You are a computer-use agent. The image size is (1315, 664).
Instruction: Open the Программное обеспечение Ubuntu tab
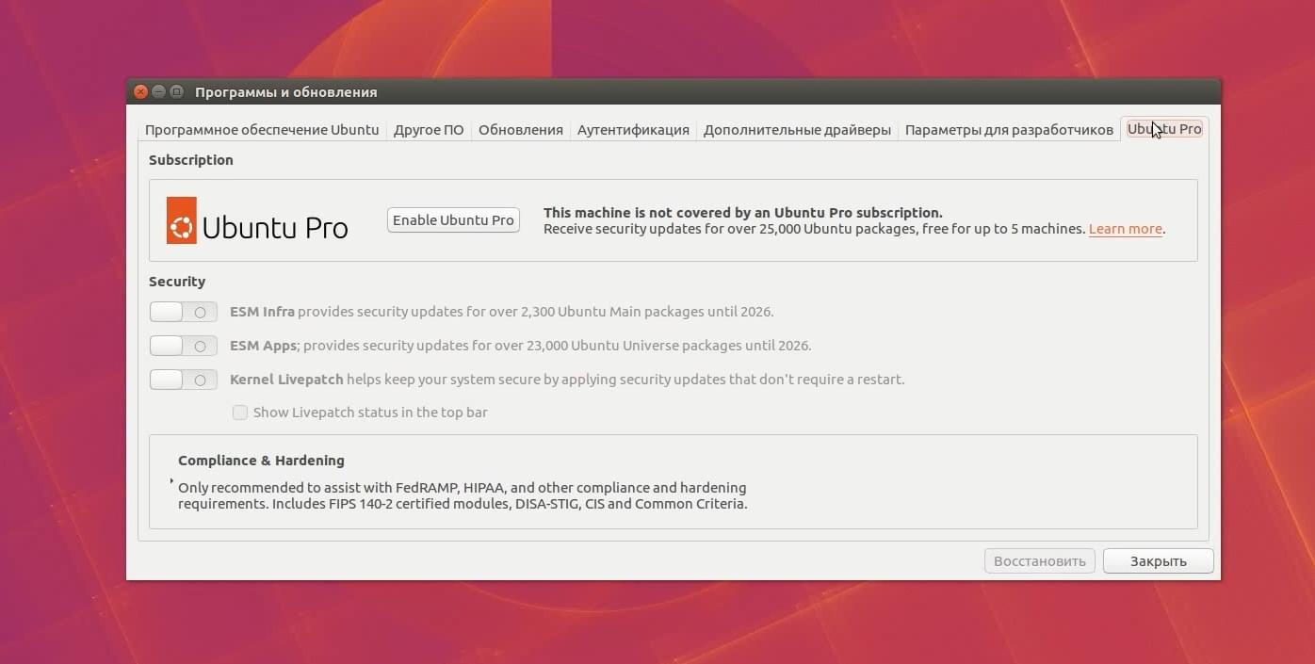[x=262, y=130]
